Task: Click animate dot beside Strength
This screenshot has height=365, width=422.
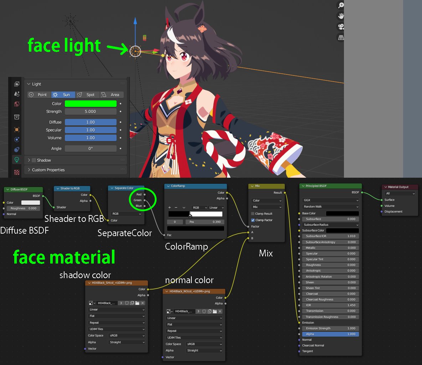Action: (x=120, y=111)
